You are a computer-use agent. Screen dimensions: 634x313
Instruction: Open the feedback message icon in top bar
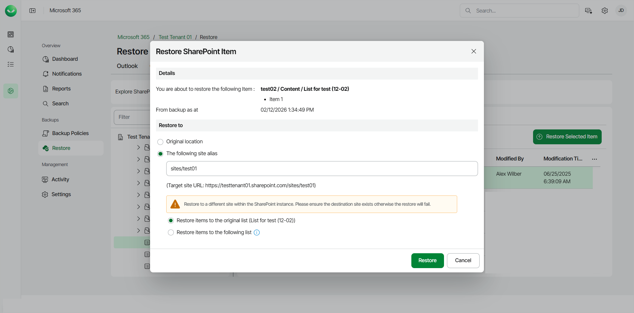pyautogui.click(x=588, y=11)
